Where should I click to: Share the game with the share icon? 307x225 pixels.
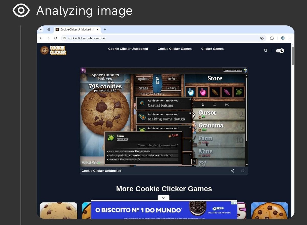(233, 171)
